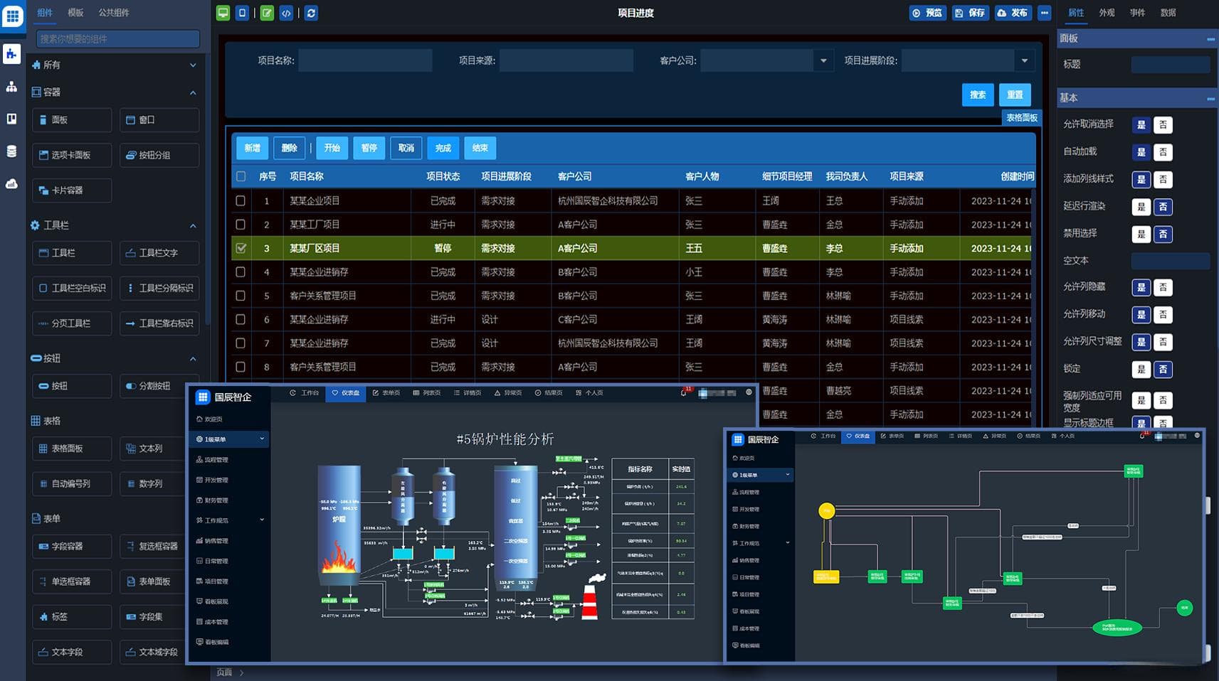Select the 自动编号列 component
Viewport: 1219px width, 681px height.
(x=72, y=484)
